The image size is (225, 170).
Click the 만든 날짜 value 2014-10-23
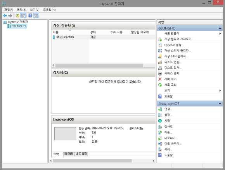(107, 128)
